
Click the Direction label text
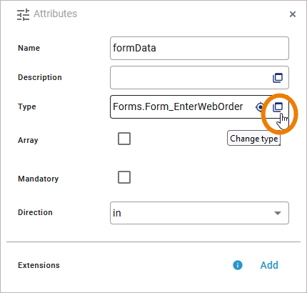[35, 212]
